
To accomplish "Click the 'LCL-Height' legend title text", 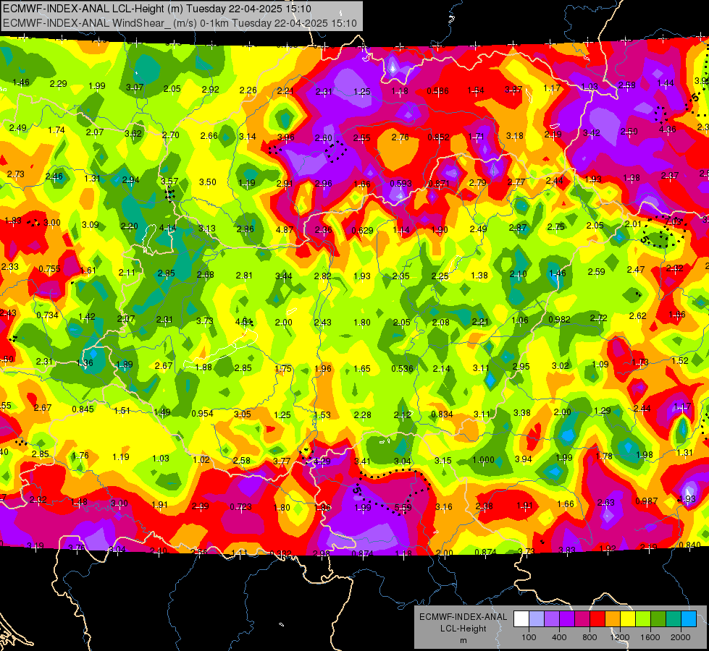I will tap(463, 629).
